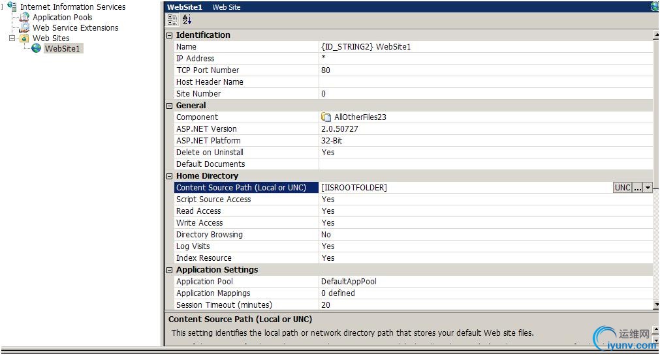Select the TCP Port Number property label
Image resolution: width=660 pixels, height=356 pixels.
pos(208,70)
